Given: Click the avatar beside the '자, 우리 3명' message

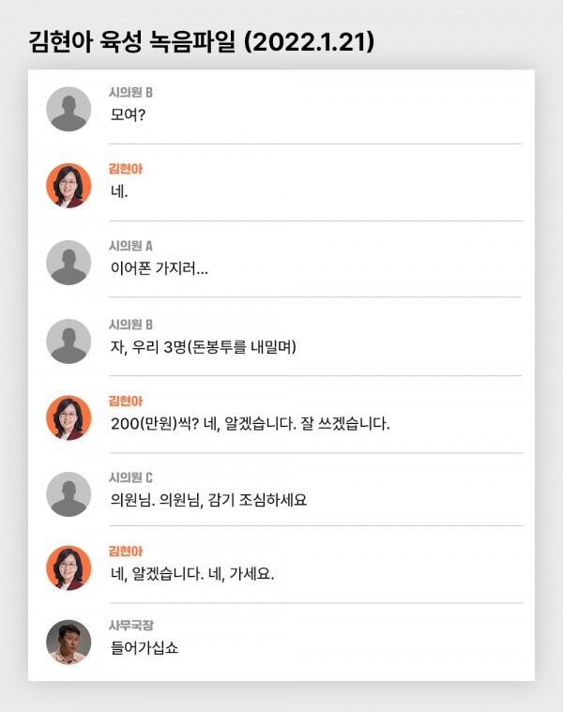Looking at the screenshot, I should click(68, 341).
